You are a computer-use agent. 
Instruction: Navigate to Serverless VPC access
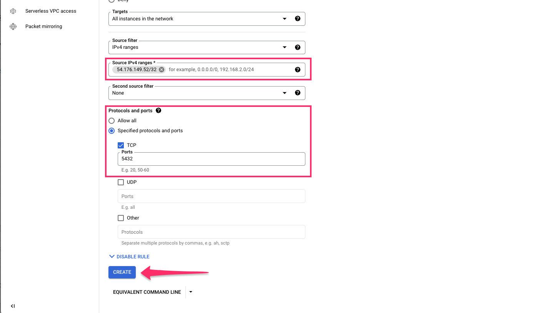(50, 11)
